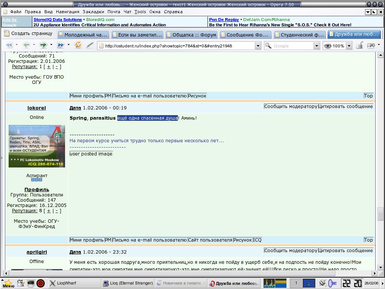This screenshot has height=289, width=385.
Task: Open forward button history dropdown
Action: pos(51,45)
